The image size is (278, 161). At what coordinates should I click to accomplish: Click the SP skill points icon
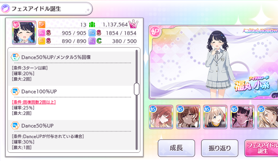[42, 25]
